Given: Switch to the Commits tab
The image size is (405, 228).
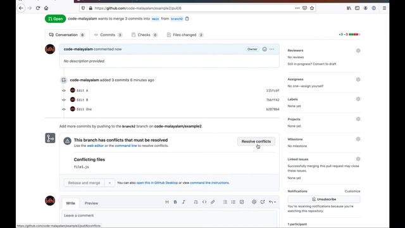Looking at the screenshot, I should 108,35.
